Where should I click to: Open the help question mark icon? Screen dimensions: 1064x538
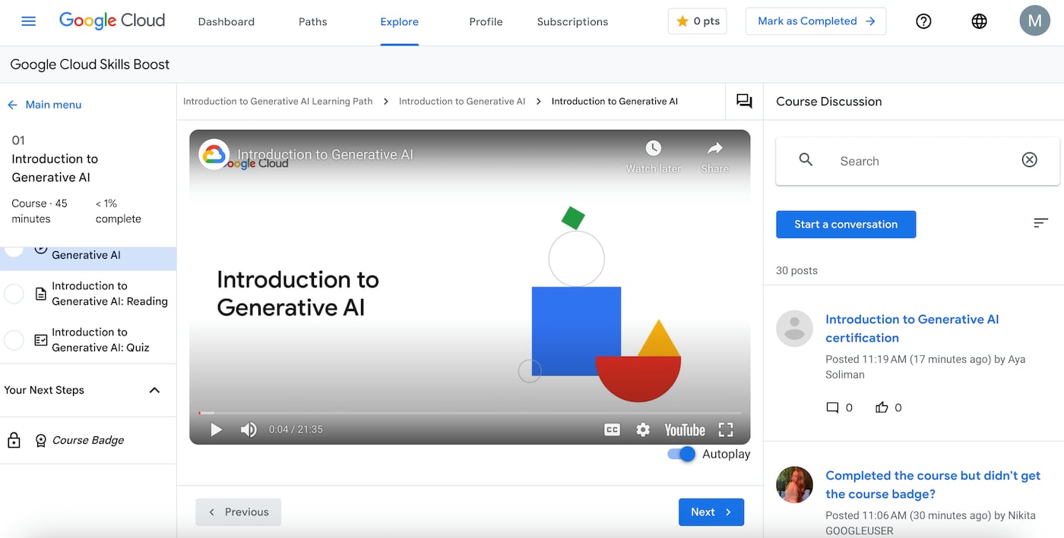(x=923, y=21)
